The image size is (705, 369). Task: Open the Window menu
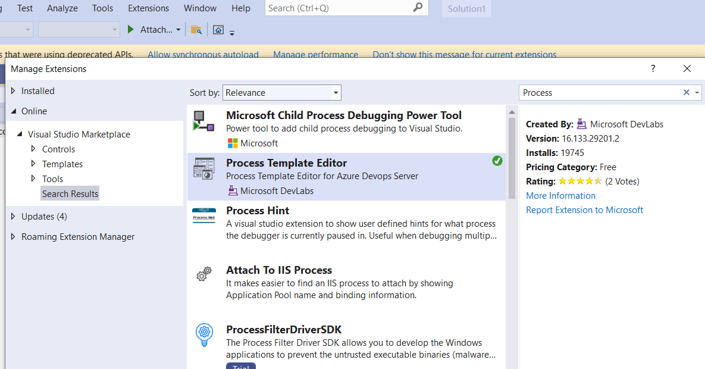click(200, 8)
